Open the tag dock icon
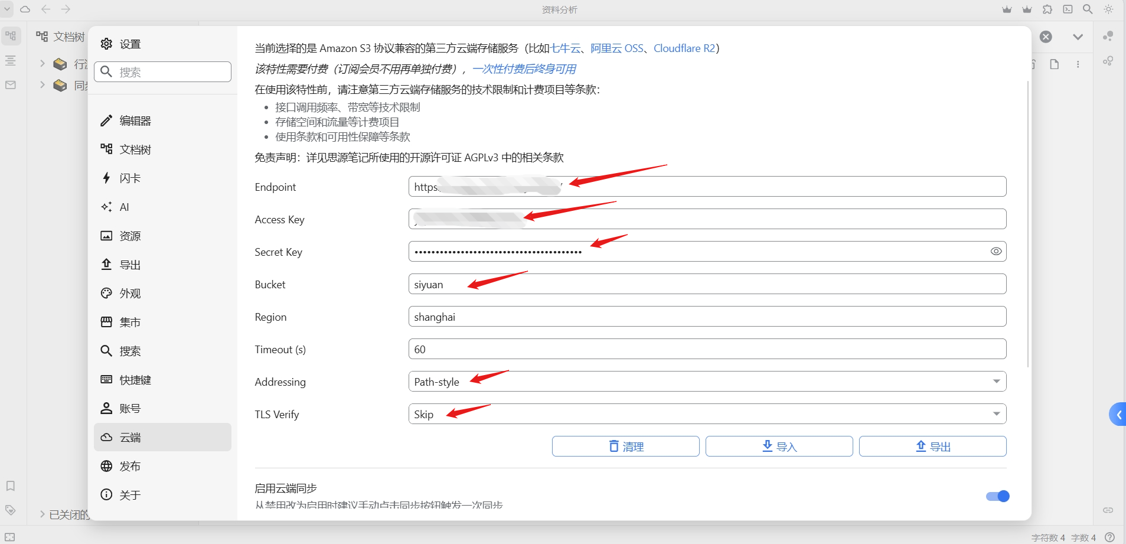 pyautogui.click(x=11, y=510)
